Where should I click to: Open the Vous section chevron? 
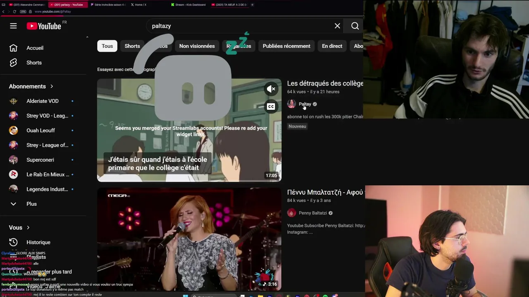tap(28, 228)
